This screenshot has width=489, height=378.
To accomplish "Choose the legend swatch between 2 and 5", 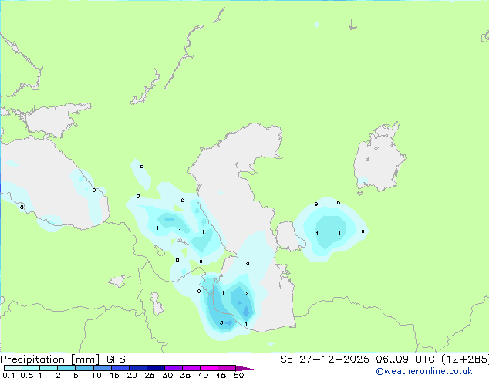I will [66, 368].
